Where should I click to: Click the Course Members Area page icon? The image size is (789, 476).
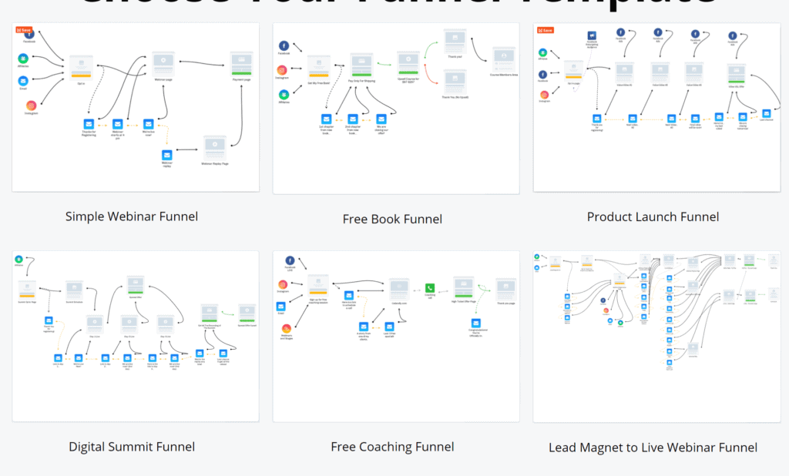[504, 59]
